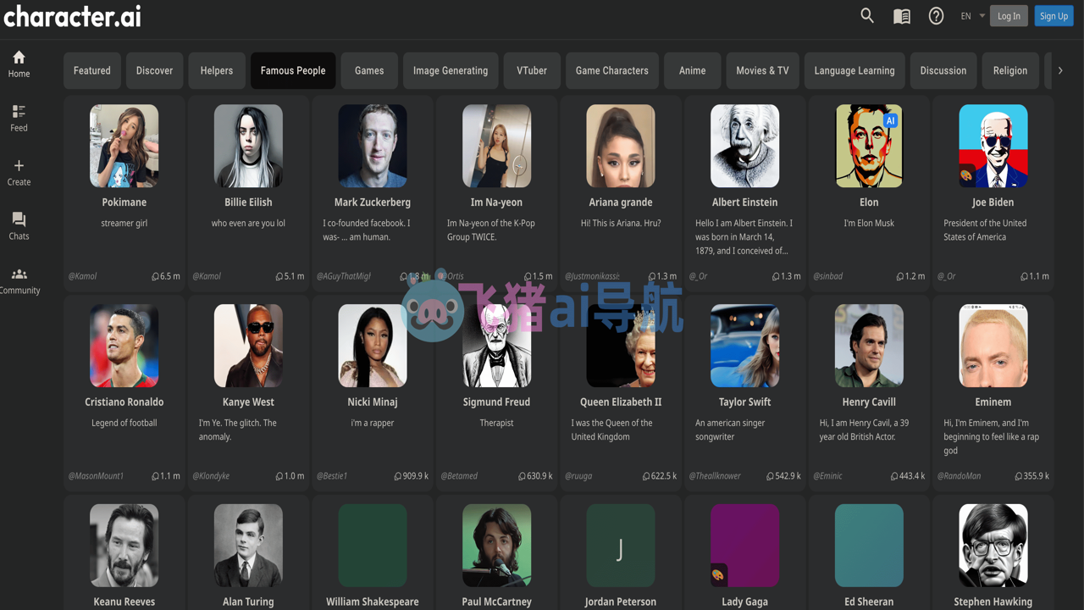Select the Game Characters tab
1084x610 pixels.
tap(612, 70)
